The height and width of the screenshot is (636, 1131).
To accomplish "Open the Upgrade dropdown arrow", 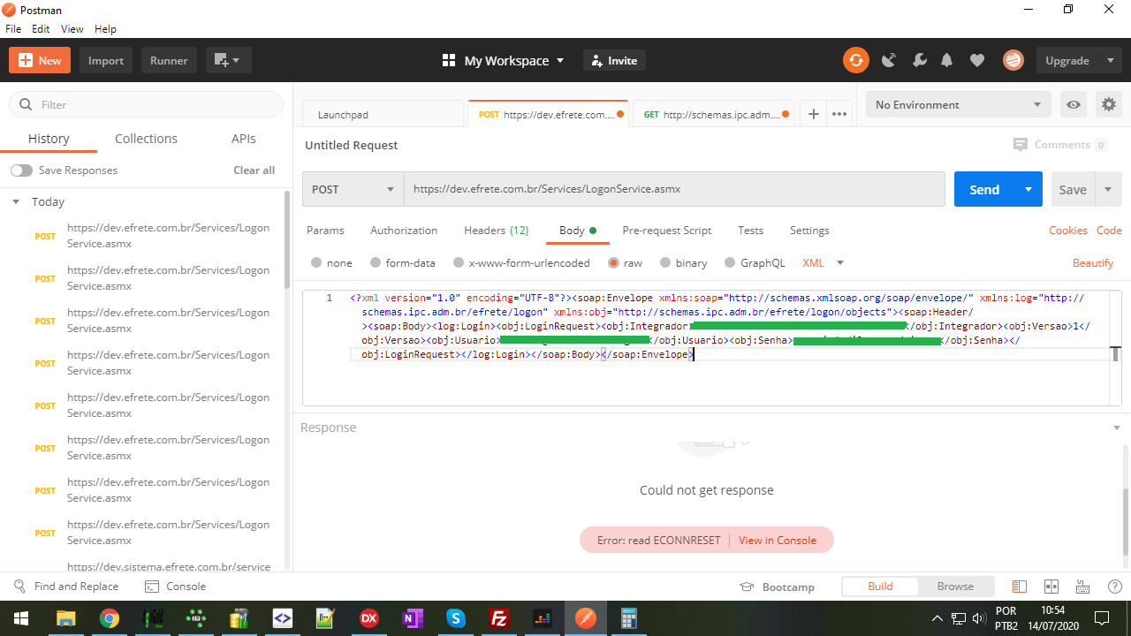I will pyautogui.click(x=1111, y=60).
